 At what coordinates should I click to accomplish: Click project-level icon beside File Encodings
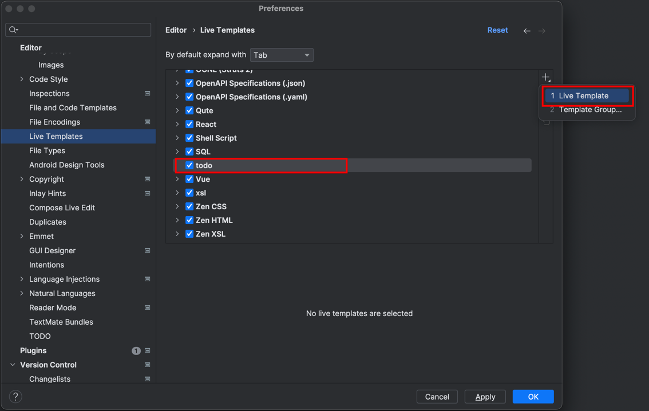coord(147,122)
